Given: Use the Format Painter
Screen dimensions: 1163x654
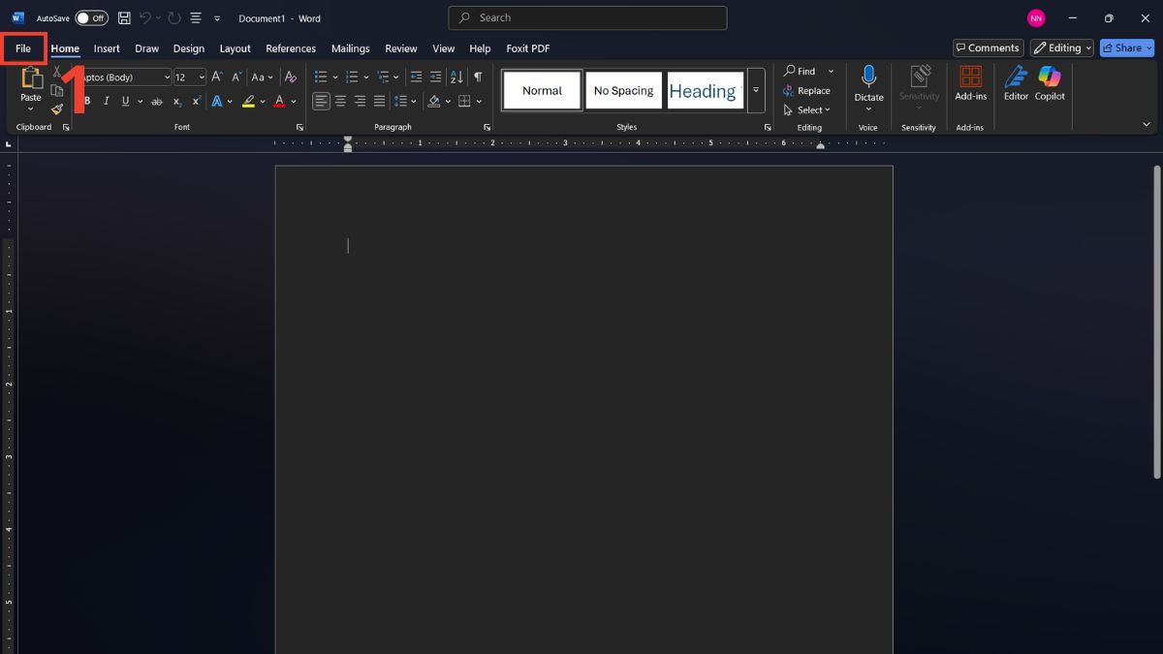Looking at the screenshot, I should pyautogui.click(x=57, y=109).
